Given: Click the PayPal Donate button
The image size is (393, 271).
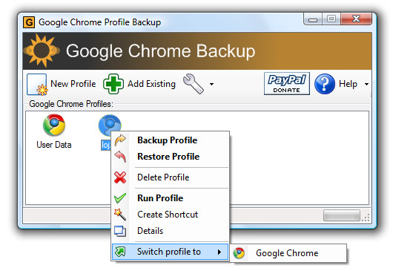Looking at the screenshot, I should point(287,84).
